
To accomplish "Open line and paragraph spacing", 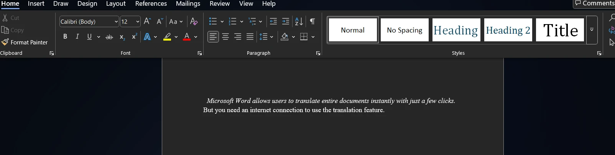I will pos(263,37).
